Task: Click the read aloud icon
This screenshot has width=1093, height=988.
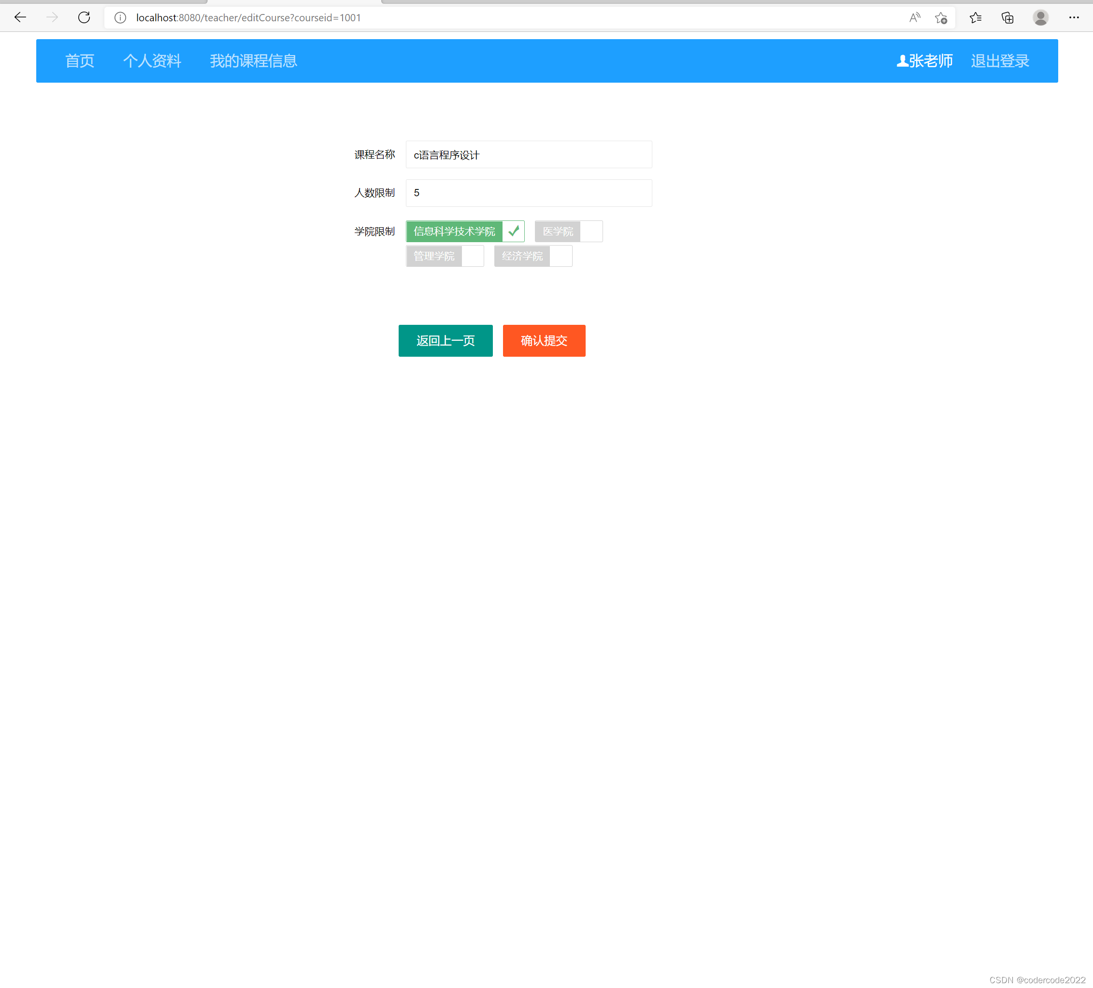Action: 915,18
